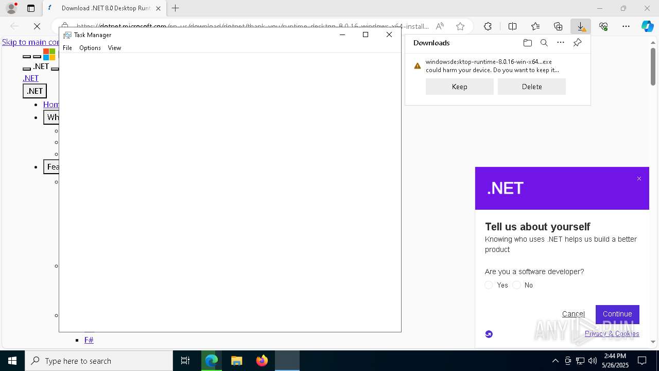
Task: Open Task View on the taskbar
Action: point(185,361)
